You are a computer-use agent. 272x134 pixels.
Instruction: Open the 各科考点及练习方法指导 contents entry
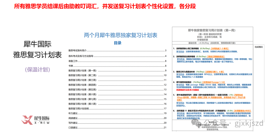pyautogui.click(x=117, y=56)
